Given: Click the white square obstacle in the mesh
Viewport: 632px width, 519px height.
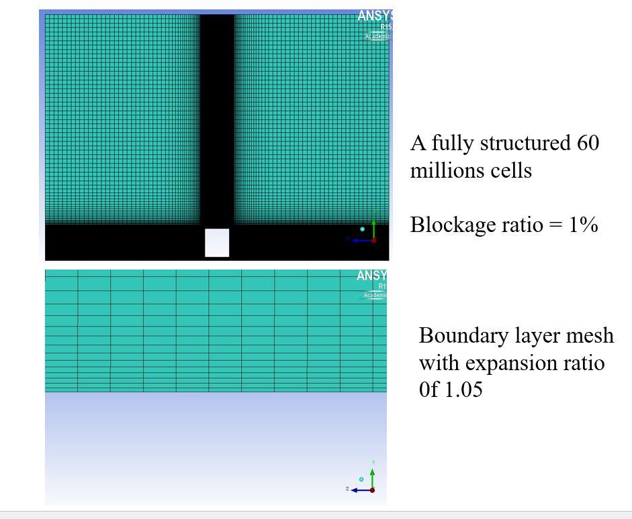Looking at the screenshot, I should (x=216, y=241).
